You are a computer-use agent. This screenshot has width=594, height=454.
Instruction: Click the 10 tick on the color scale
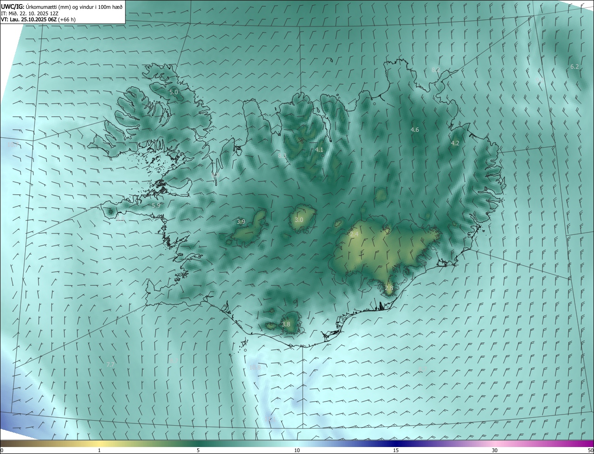coord(297,451)
